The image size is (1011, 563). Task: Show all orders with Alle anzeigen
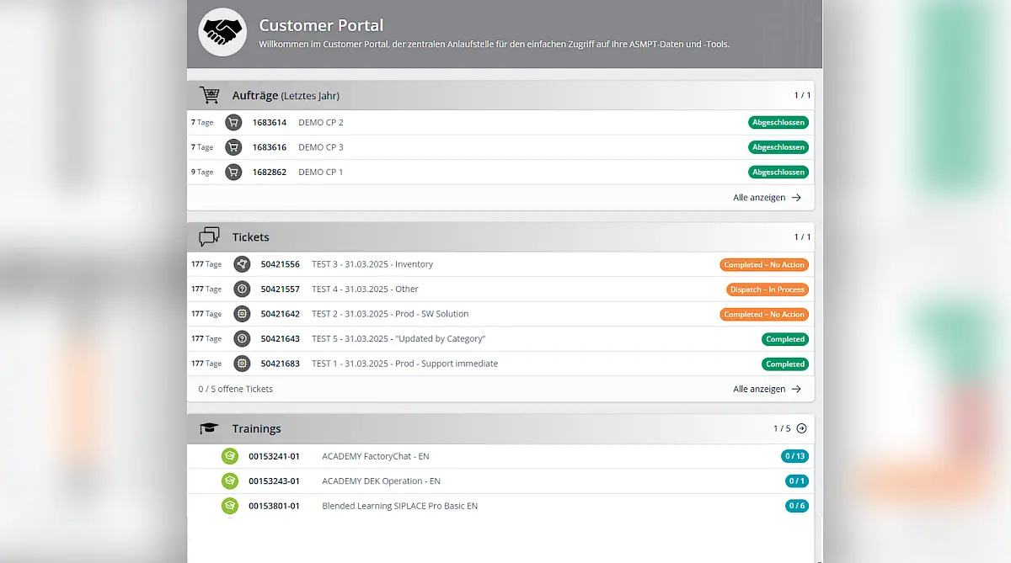click(767, 198)
